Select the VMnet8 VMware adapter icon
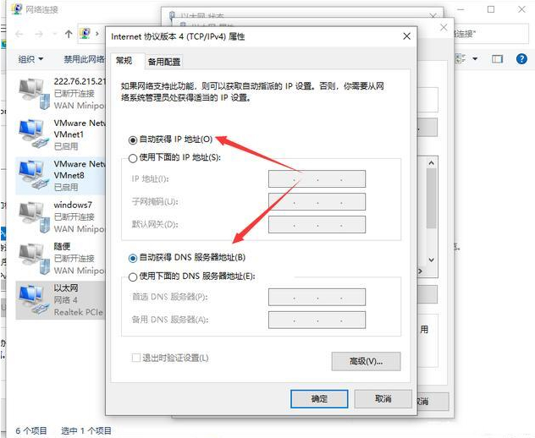This screenshot has height=438, width=535. (33, 175)
